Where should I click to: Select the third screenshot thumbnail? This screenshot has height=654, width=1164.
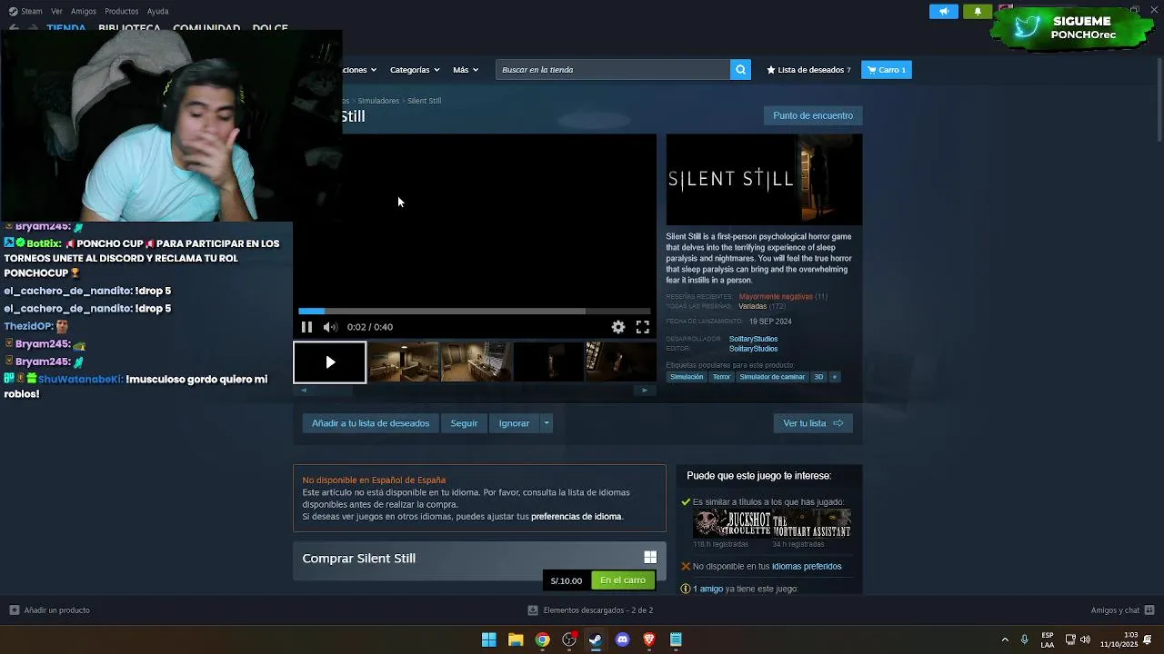click(x=477, y=362)
